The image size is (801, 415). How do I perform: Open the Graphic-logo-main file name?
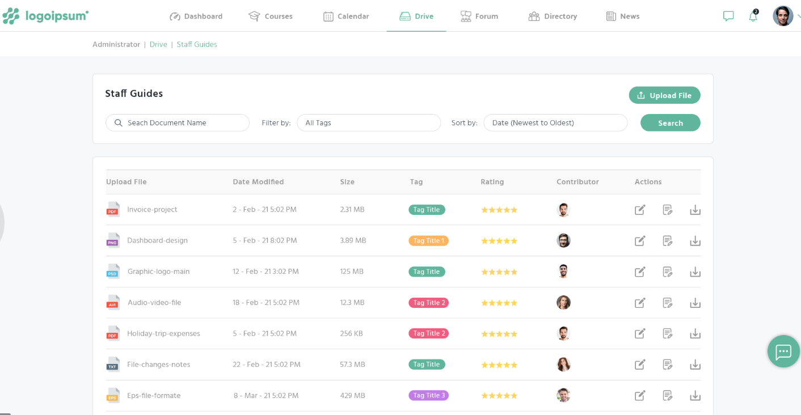point(158,272)
